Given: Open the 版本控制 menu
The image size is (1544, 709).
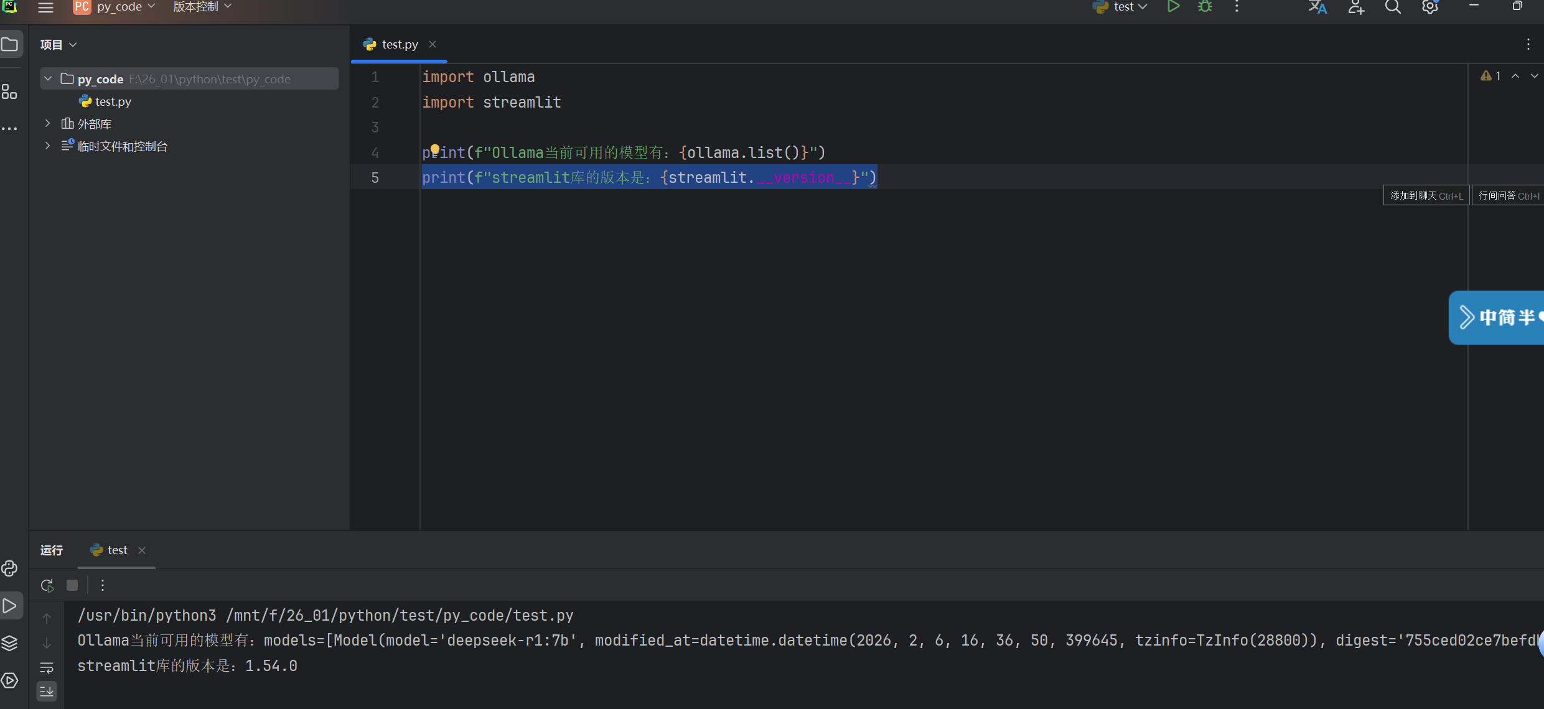Looking at the screenshot, I should pos(202,7).
